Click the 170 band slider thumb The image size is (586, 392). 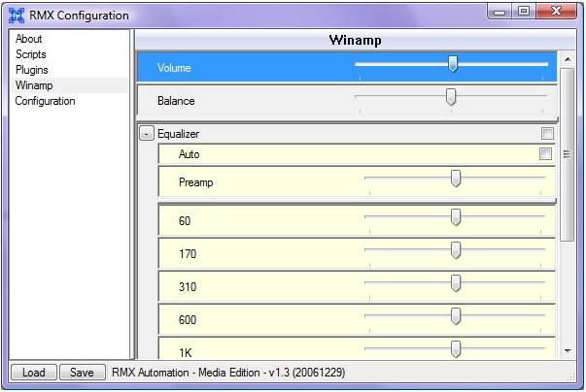[x=456, y=250]
